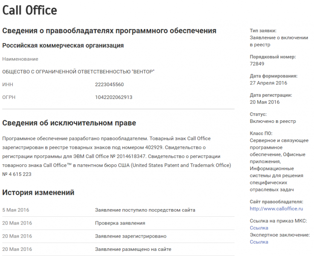Click the Тип заявки label

click(263, 31)
